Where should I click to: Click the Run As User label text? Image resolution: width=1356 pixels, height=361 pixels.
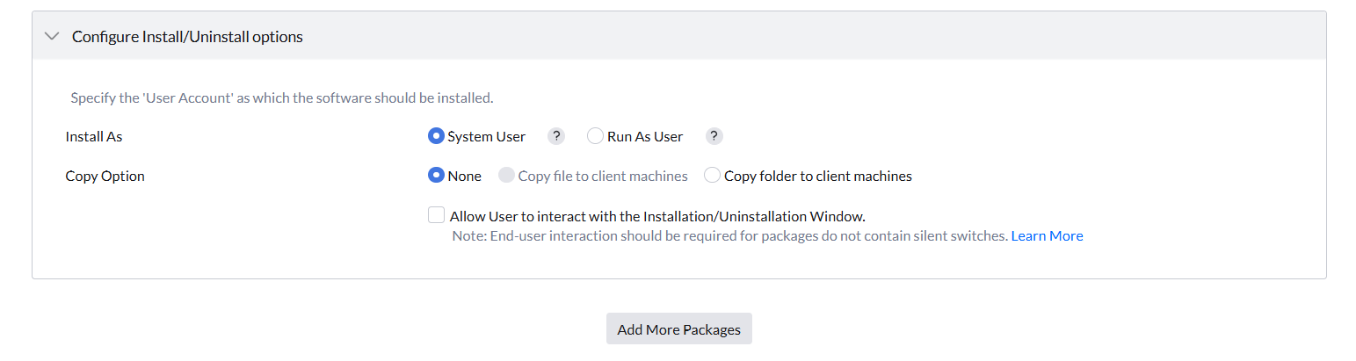645,136
